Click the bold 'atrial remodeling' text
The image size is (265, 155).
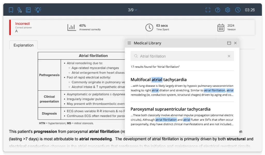(x=95, y=139)
